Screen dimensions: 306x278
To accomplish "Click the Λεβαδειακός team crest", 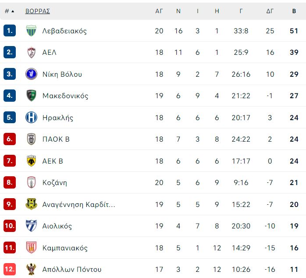I will (x=31, y=31).
